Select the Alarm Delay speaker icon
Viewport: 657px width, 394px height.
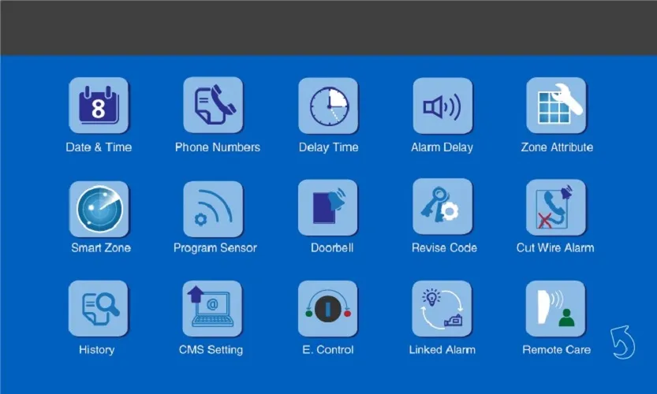pyautogui.click(x=442, y=106)
